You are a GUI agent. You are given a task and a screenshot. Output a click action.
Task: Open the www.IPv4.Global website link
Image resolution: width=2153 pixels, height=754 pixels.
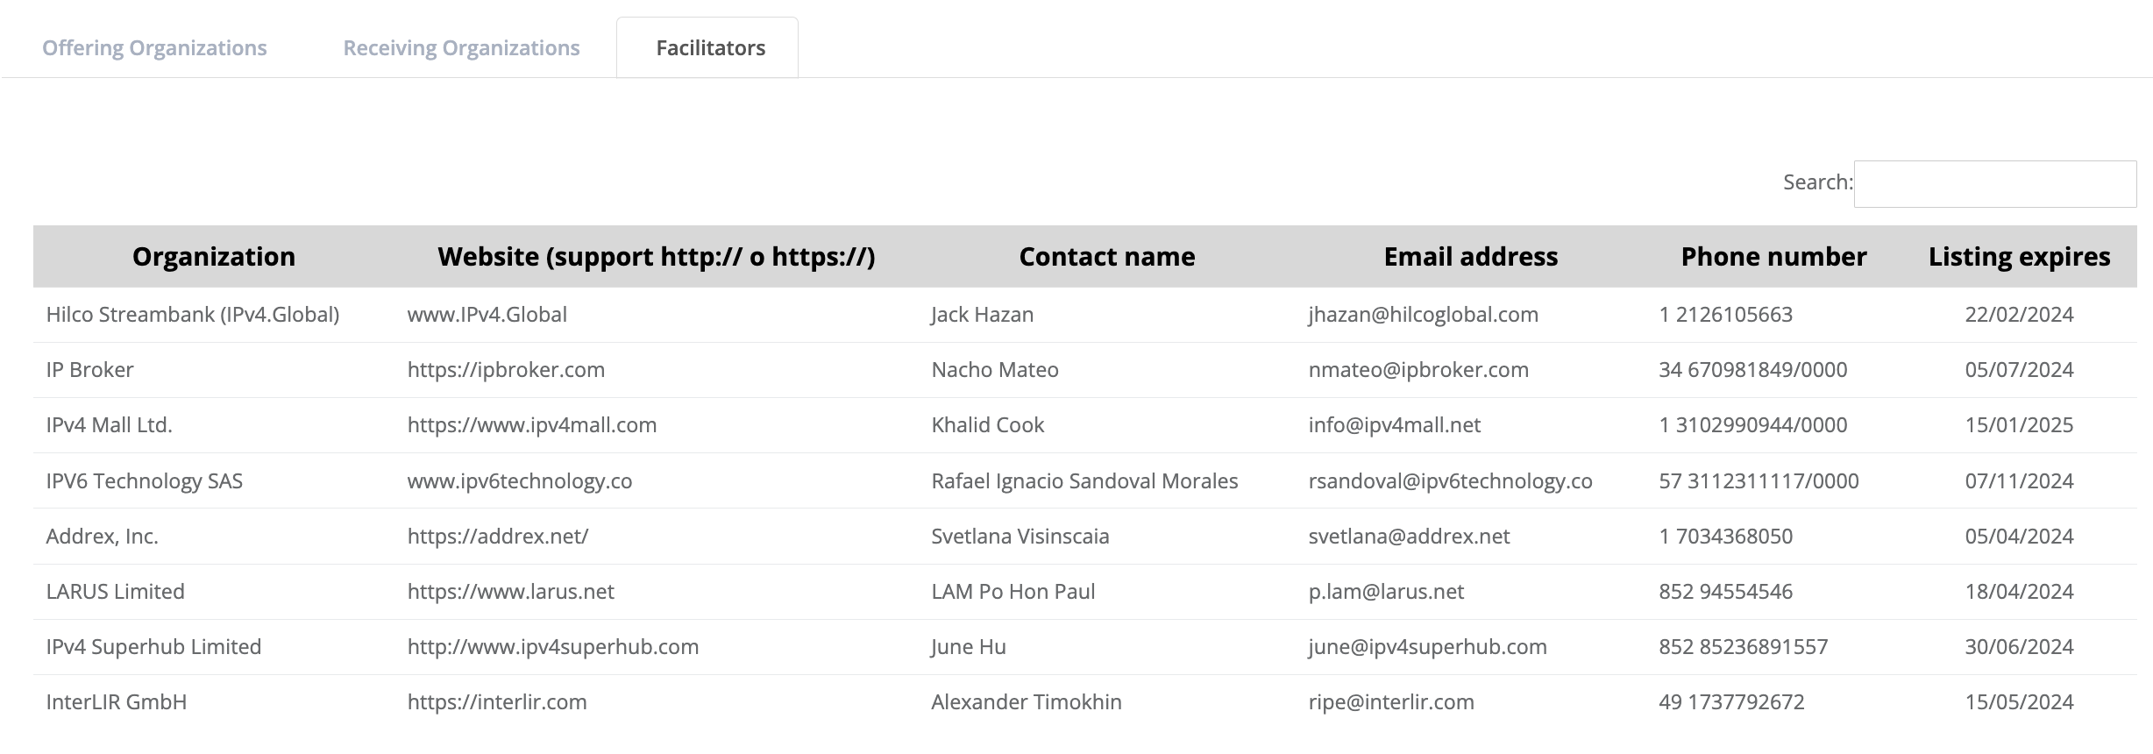point(487,315)
